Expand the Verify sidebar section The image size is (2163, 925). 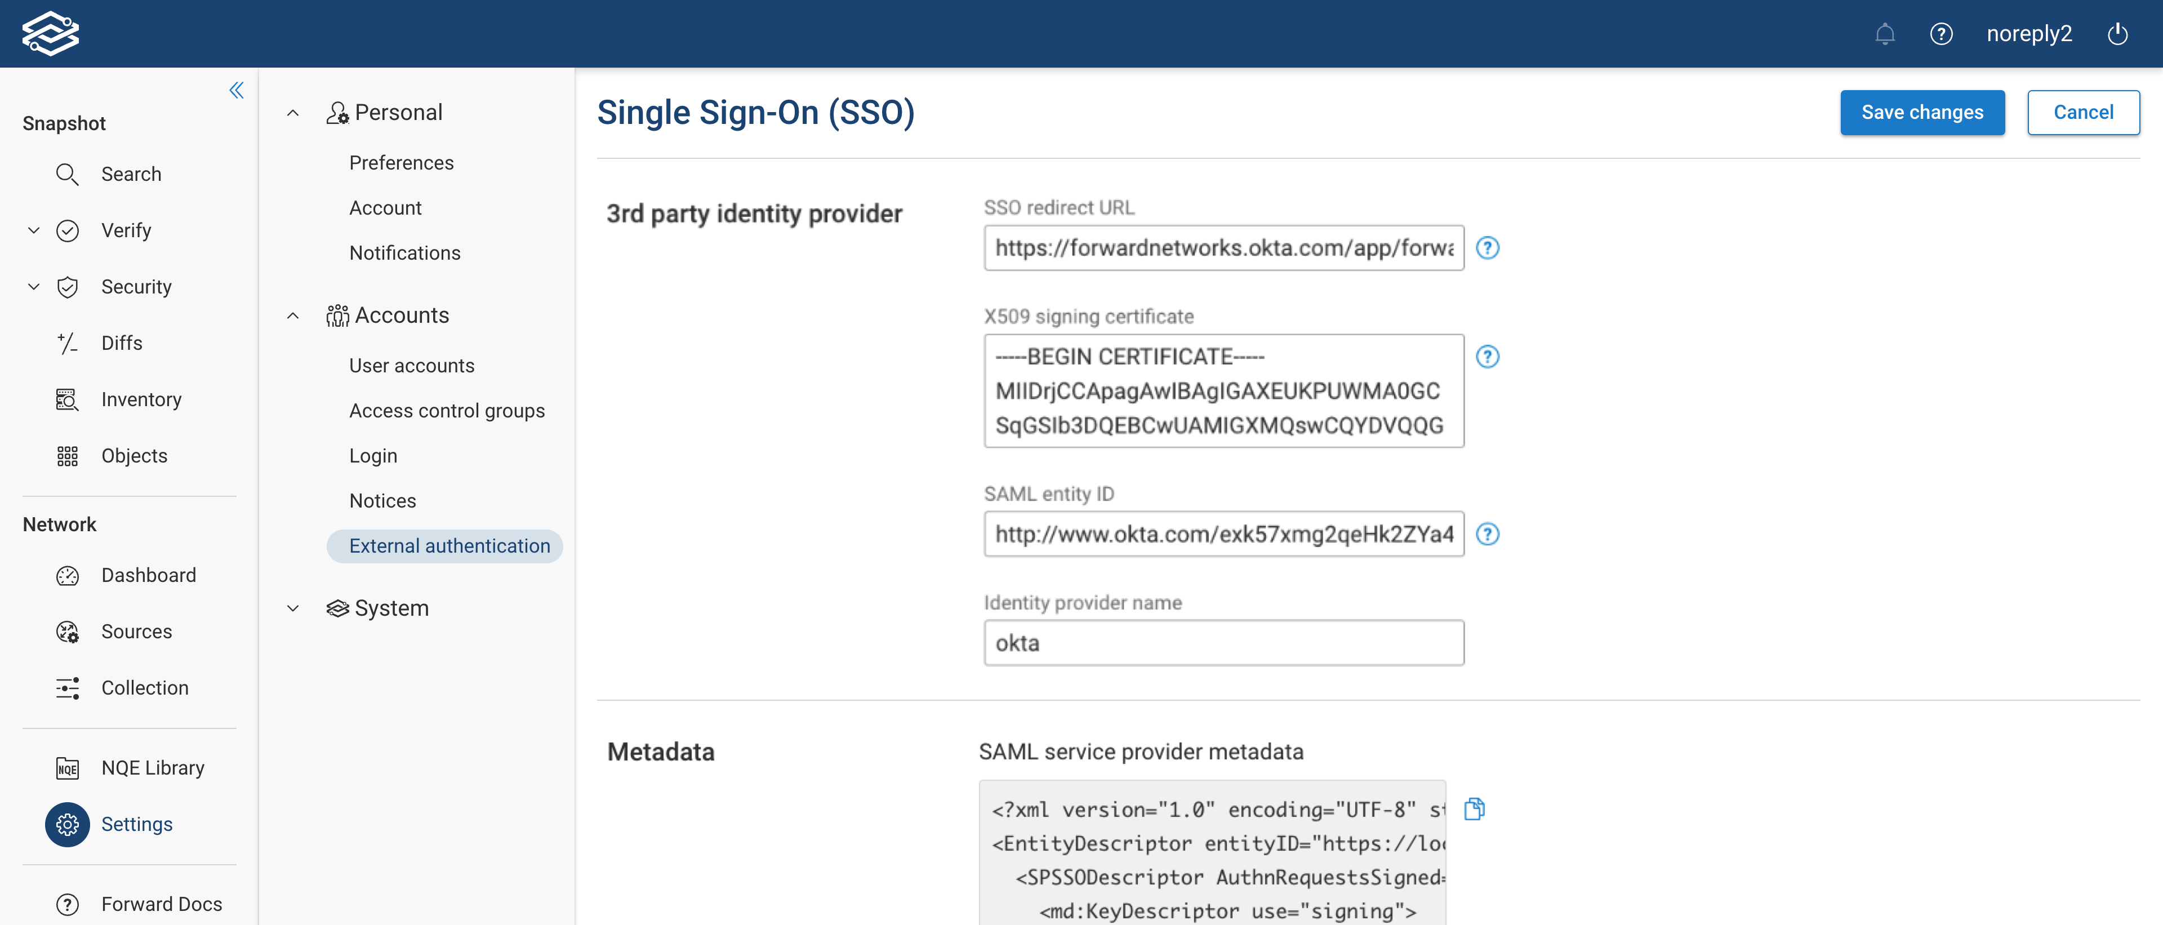tap(33, 230)
